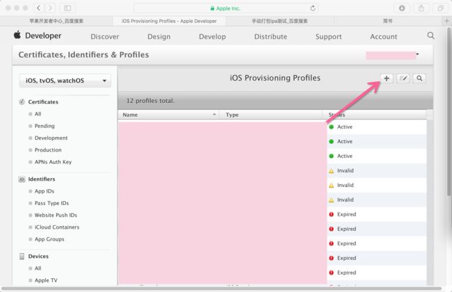Select the first Invalid profile row

pos(272,170)
